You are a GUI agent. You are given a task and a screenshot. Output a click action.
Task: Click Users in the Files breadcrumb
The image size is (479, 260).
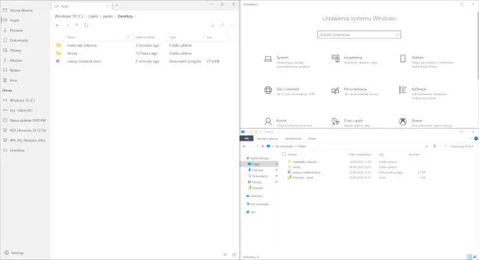coord(93,16)
